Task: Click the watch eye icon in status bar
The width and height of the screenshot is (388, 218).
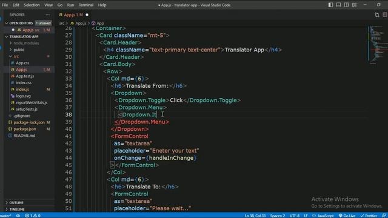Action: pos(18,216)
